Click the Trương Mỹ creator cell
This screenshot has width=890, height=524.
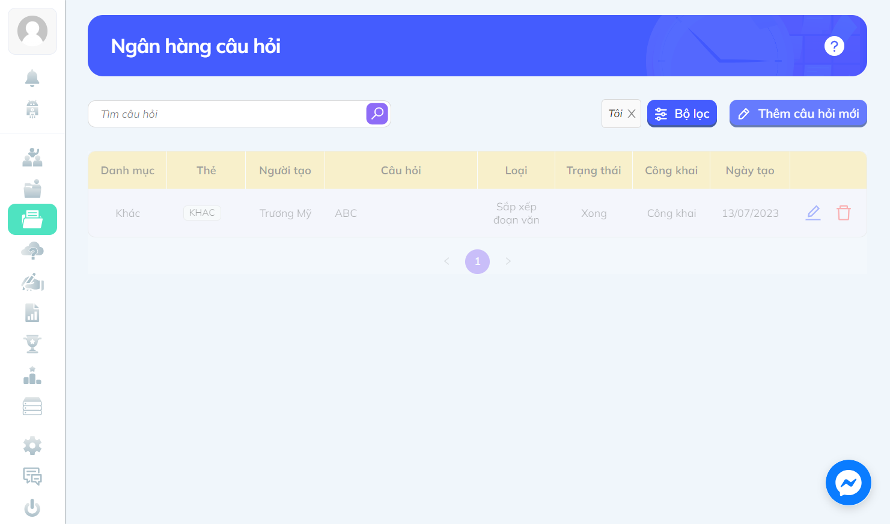click(x=285, y=213)
